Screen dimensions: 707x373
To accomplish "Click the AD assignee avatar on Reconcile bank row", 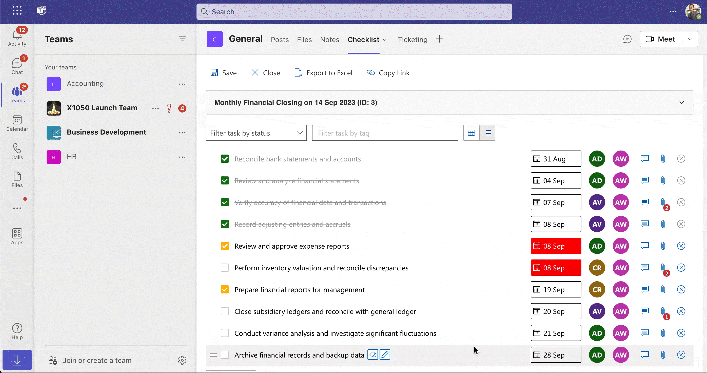I will point(597,159).
